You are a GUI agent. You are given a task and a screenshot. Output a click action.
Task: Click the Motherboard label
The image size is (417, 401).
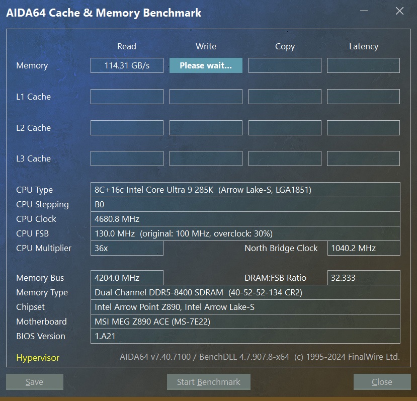coord(41,322)
